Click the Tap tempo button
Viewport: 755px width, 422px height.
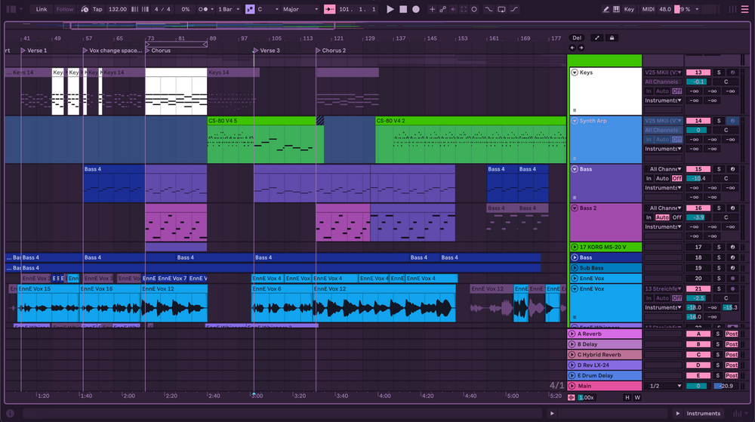click(97, 9)
